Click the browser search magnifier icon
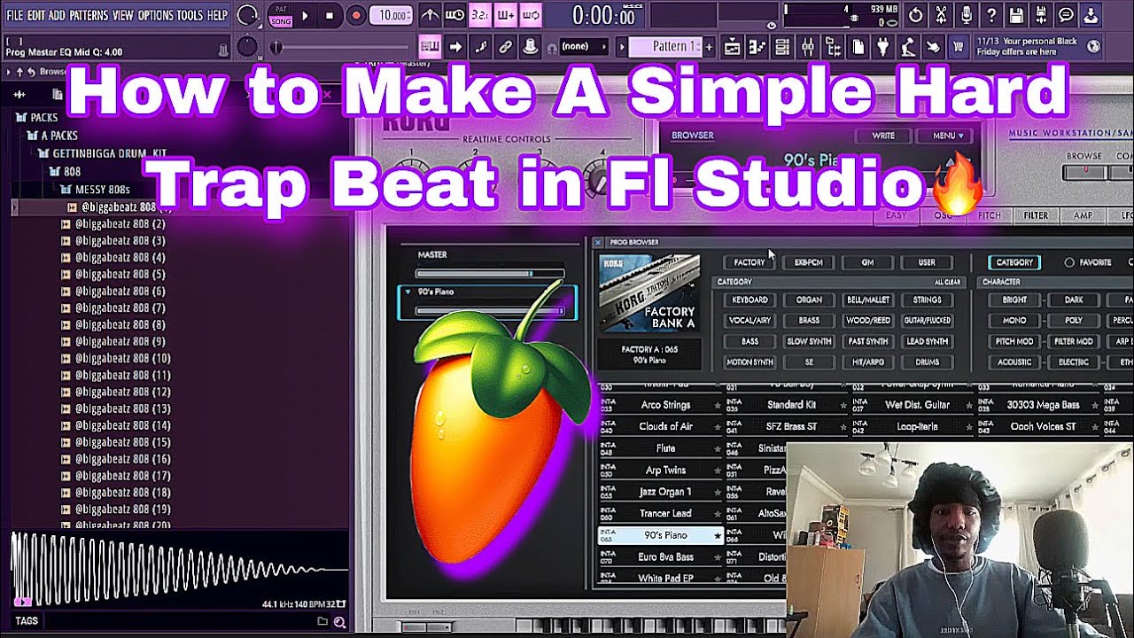This screenshot has height=638, width=1134. [x=339, y=622]
